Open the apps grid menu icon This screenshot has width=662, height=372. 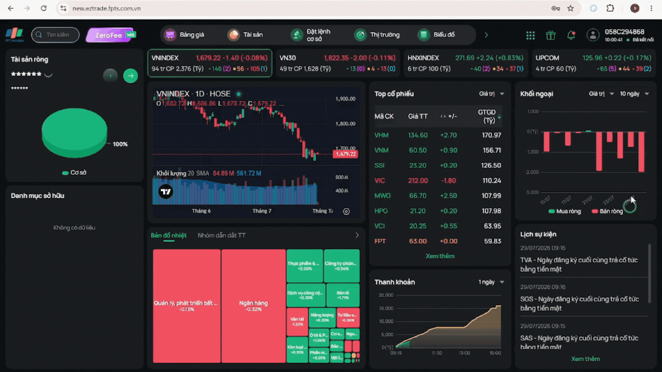(x=530, y=35)
